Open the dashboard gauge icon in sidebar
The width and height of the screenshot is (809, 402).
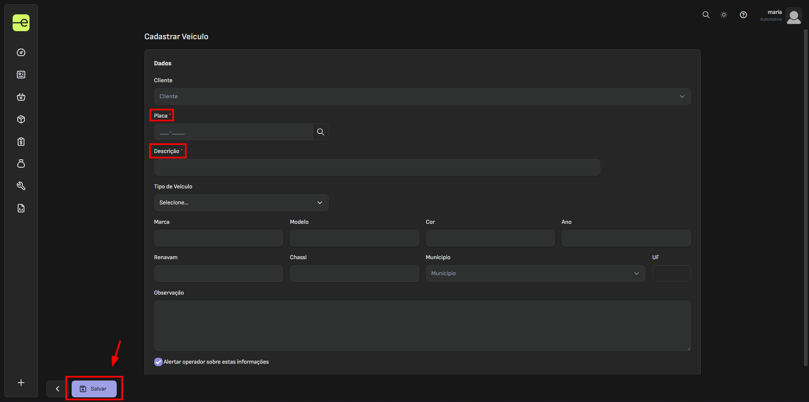pyautogui.click(x=21, y=53)
